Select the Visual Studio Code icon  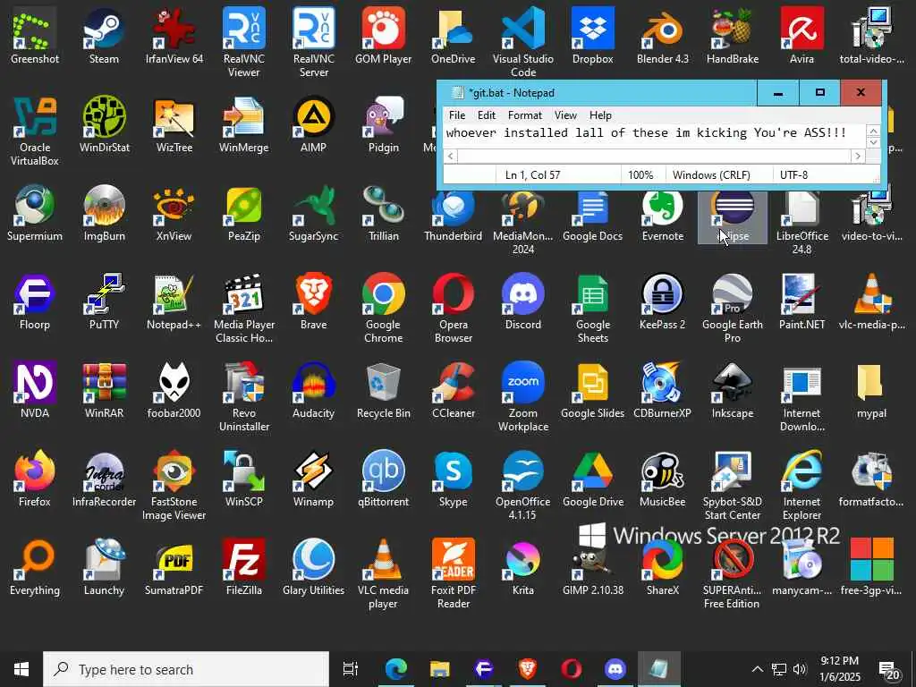(x=522, y=42)
